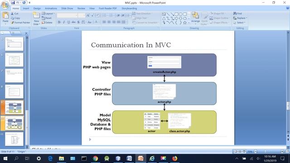Viewport: 290px width, 163px height.
Task: Switch to the Home ribbon tab
Action: pos(15,8)
